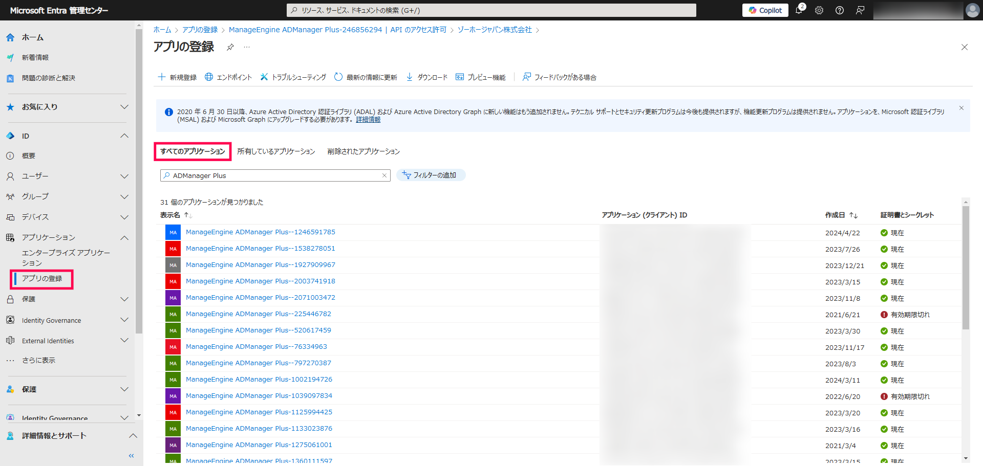Click フィードバックがある場合 button
Screen dimensions: 983x466
[x=560, y=77]
